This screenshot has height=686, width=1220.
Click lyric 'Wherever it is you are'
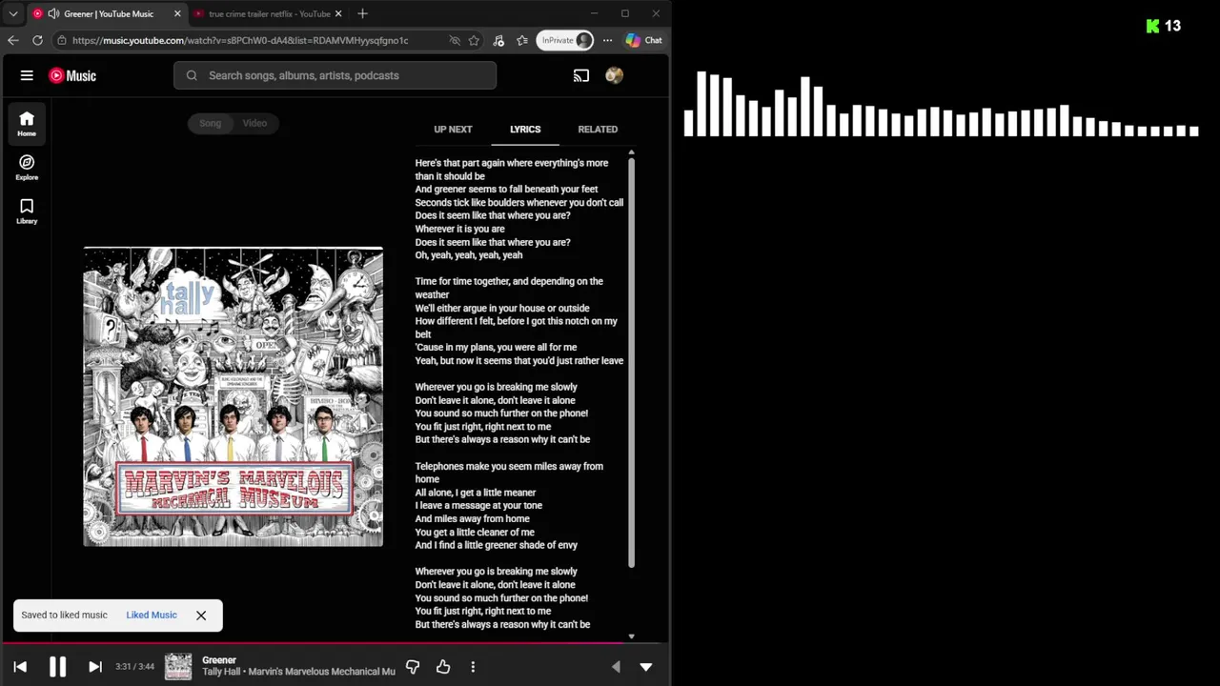(x=460, y=229)
